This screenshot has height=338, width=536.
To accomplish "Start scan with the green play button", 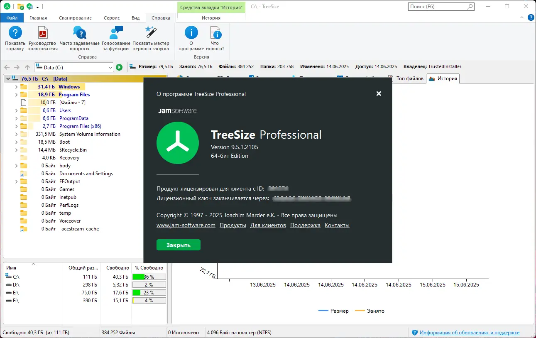I will (x=119, y=67).
